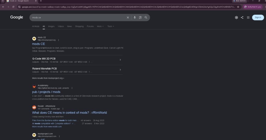Image resolution: width=266 pixels, height=140 pixels.
Task: Click gitlab.fabcloud.org breadcrumb URL text
Action: click(53, 88)
